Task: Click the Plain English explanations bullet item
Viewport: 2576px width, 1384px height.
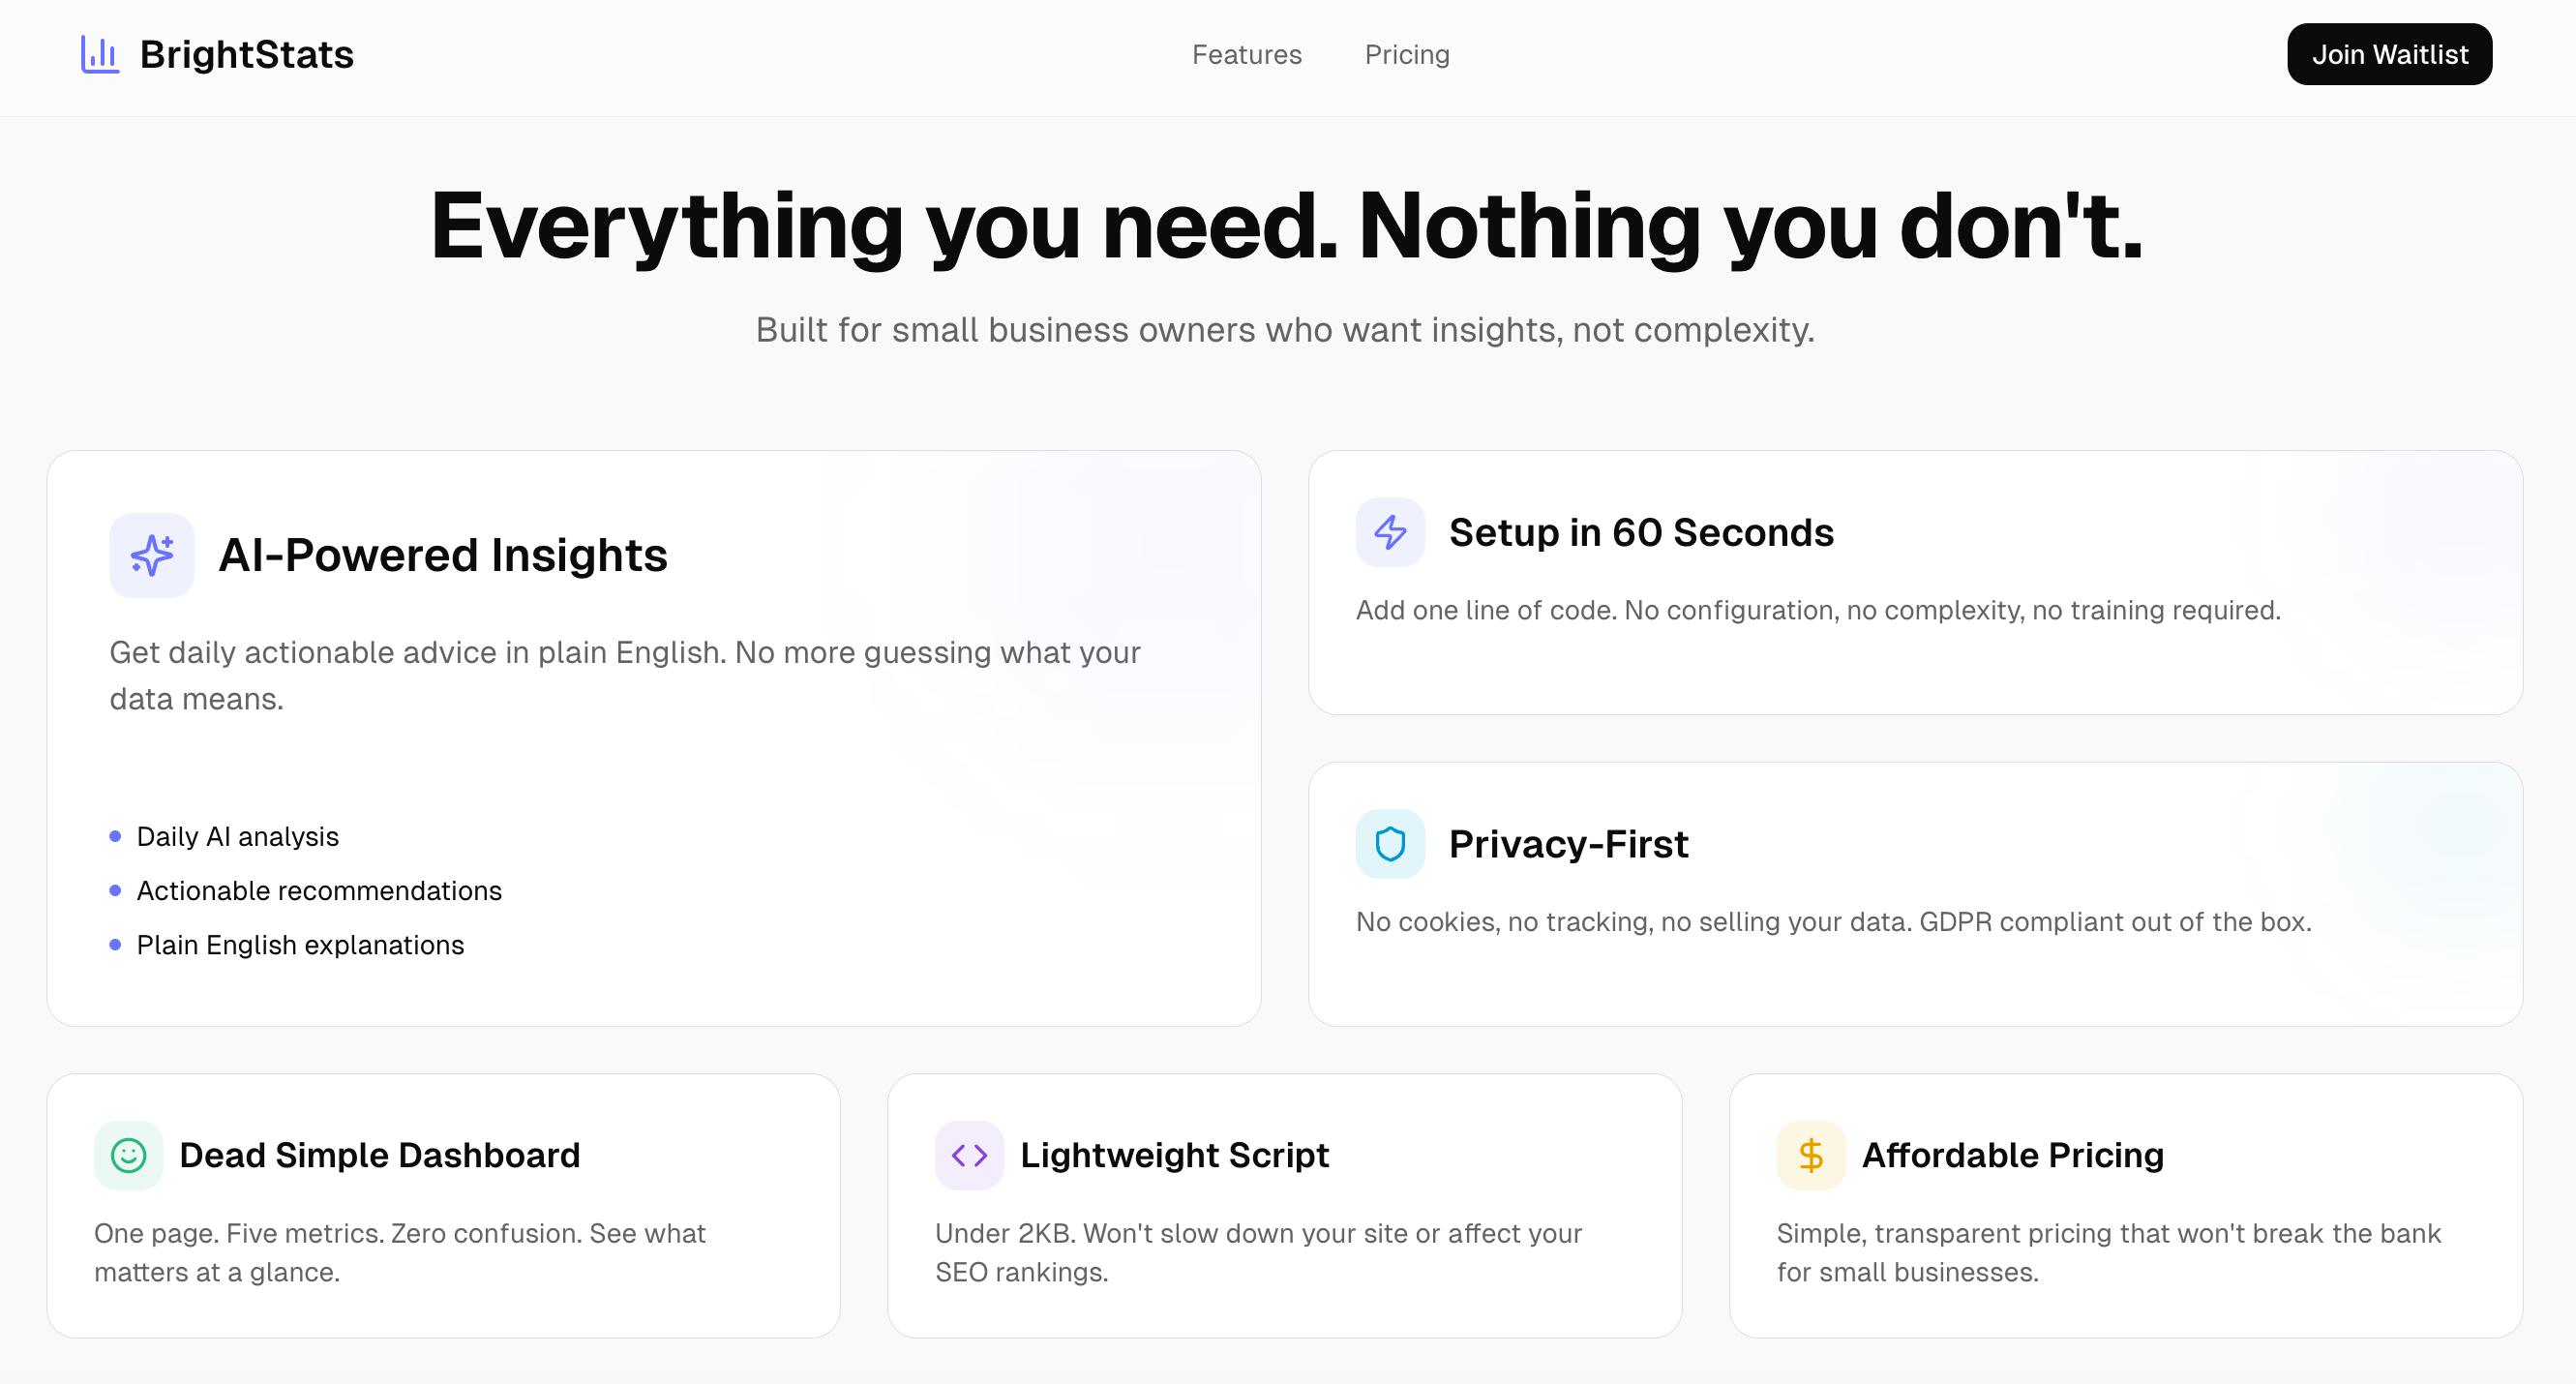Action: [x=300, y=945]
